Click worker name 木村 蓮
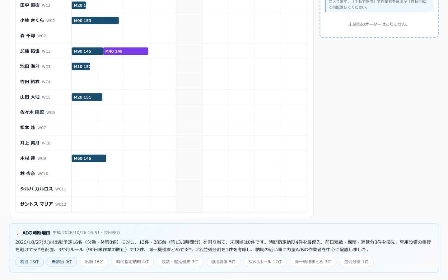The image size is (448, 280). click(x=28, y=158)
